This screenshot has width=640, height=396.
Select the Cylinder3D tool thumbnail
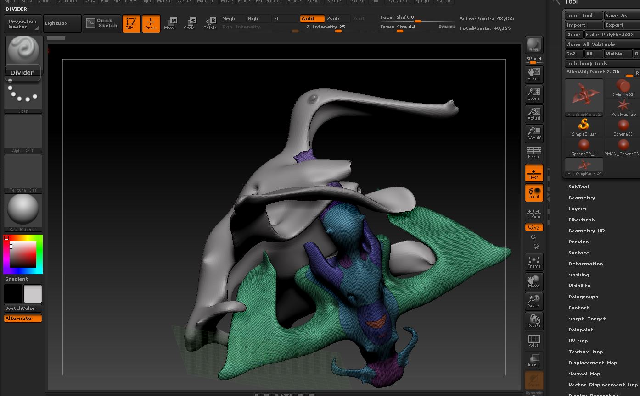[623, 88]
